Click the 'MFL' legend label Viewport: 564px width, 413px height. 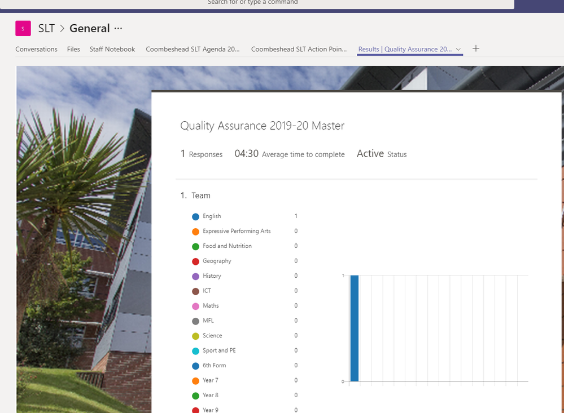(208, 321)
